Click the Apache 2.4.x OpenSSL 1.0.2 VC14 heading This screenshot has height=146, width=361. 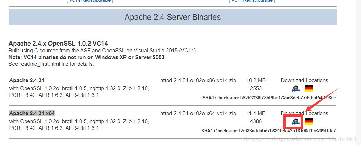pos(58,44)
